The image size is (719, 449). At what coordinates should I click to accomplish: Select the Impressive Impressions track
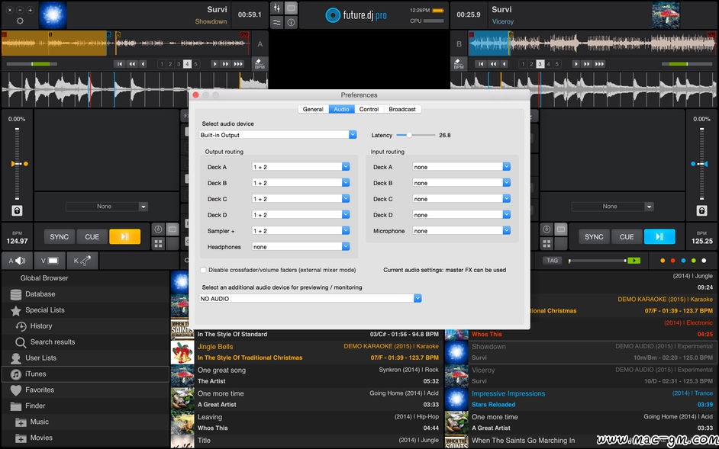(579, 399)
